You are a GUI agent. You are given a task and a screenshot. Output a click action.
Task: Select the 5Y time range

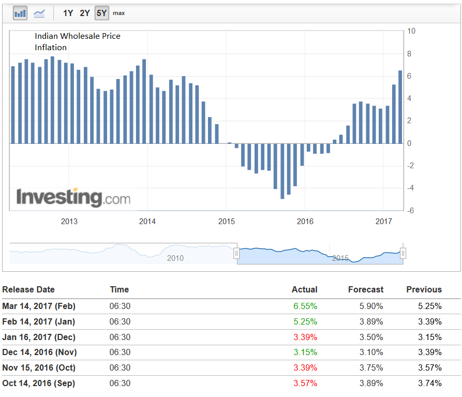coord(101,13)
